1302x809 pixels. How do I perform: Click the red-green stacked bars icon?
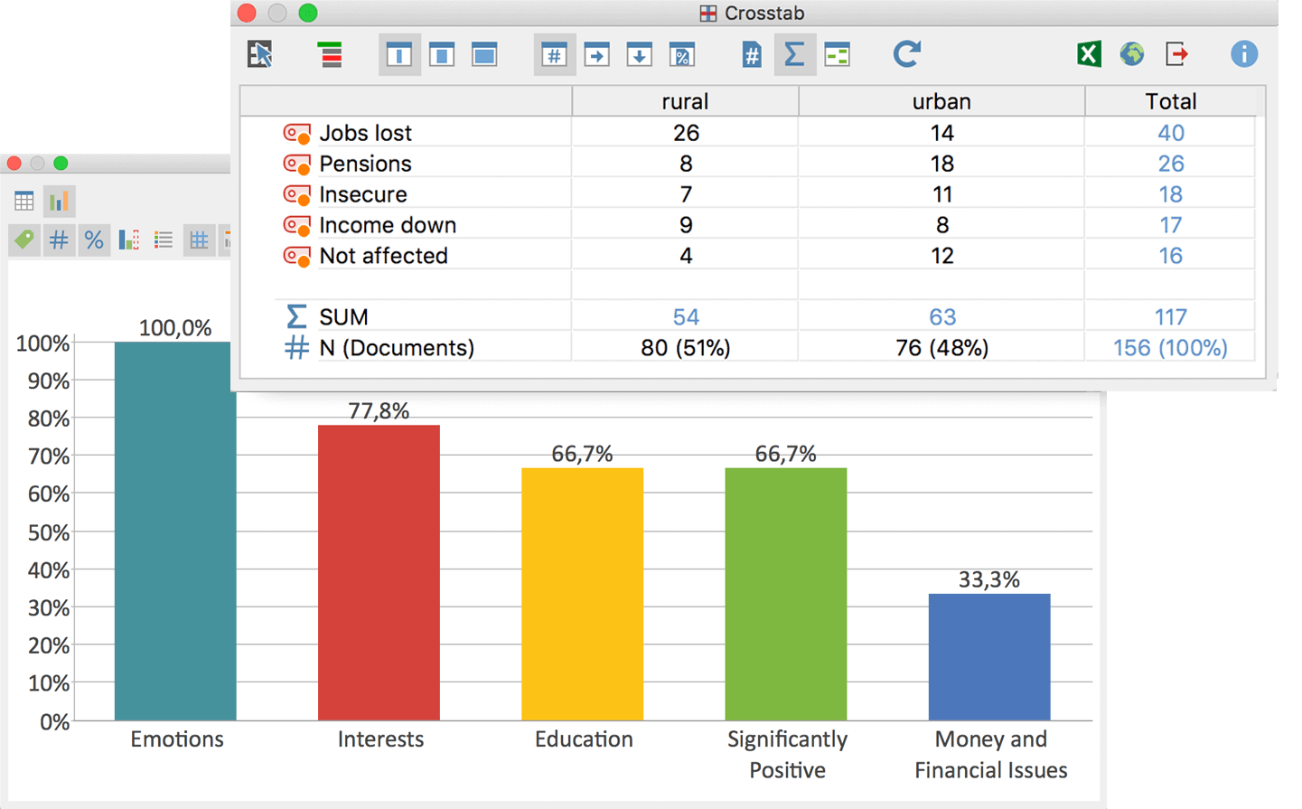coord(331,55)
